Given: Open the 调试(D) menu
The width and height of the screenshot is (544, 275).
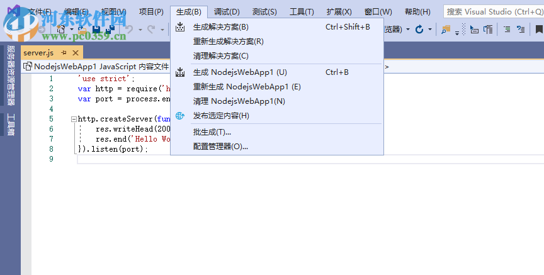Looking at the screenshot, I should coord(227,12).
